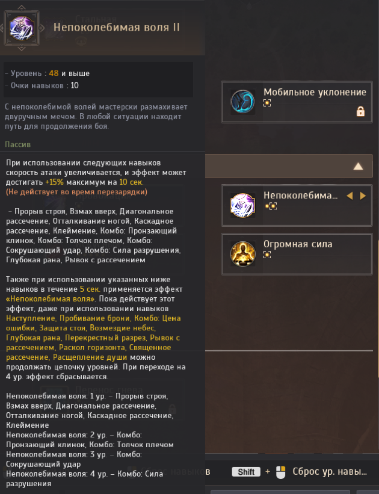Click Непоколебимая воля II tooltip header icon

[x=22, y=28]
